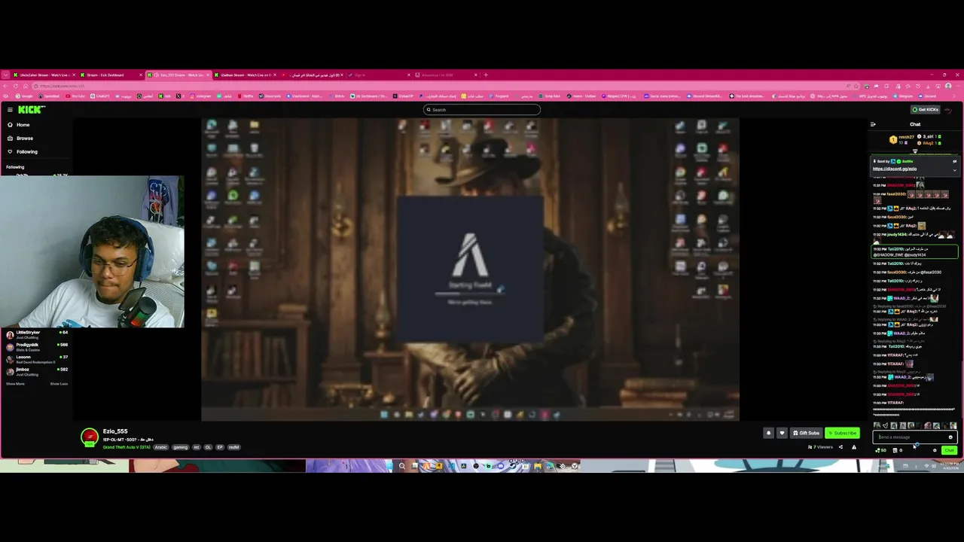The width and height of the screenshot is (964, 542).
Task: Open the tab search dropdown arrow
Action: [x=5, y=75]
